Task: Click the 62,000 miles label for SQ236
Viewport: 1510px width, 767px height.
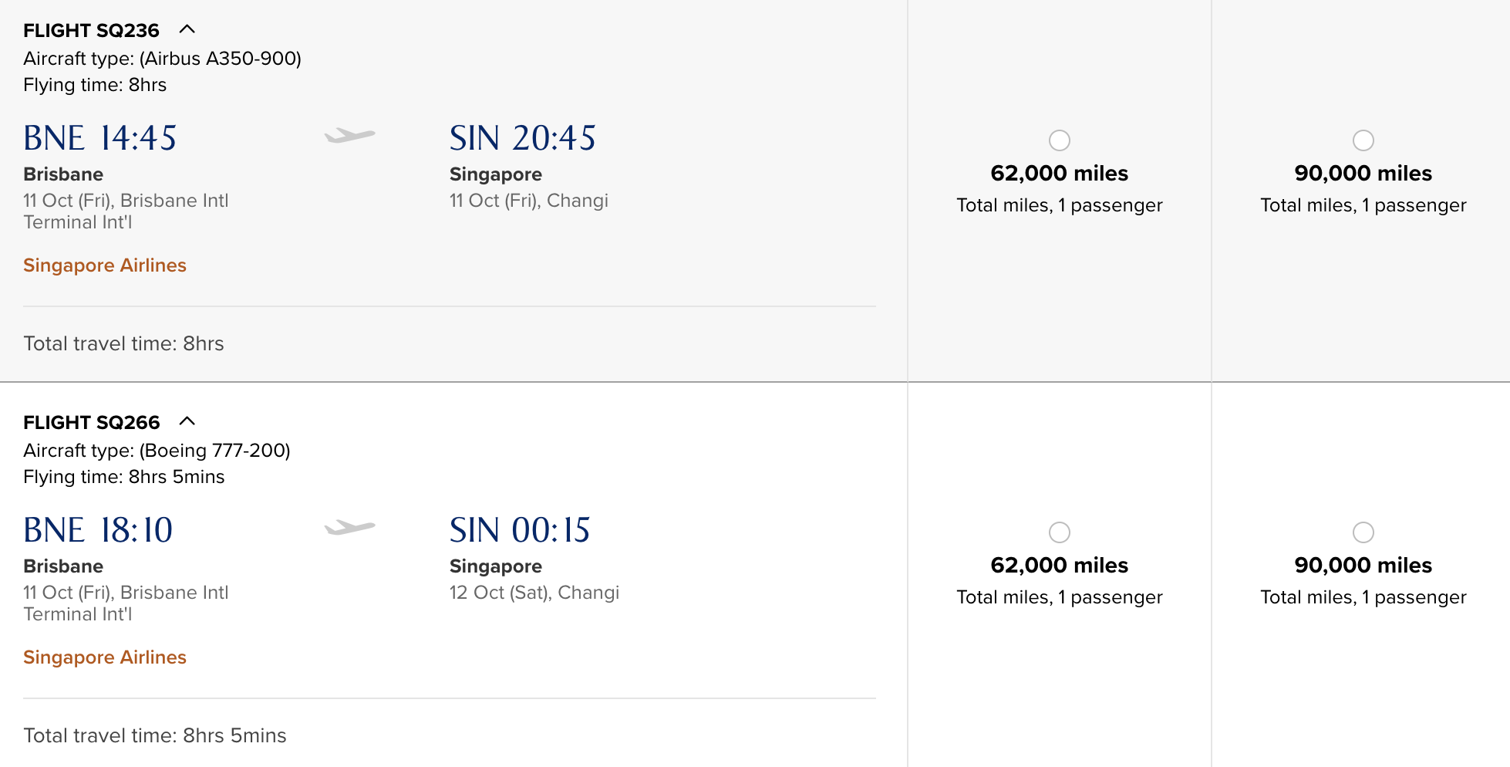Action: (1060, 174)
